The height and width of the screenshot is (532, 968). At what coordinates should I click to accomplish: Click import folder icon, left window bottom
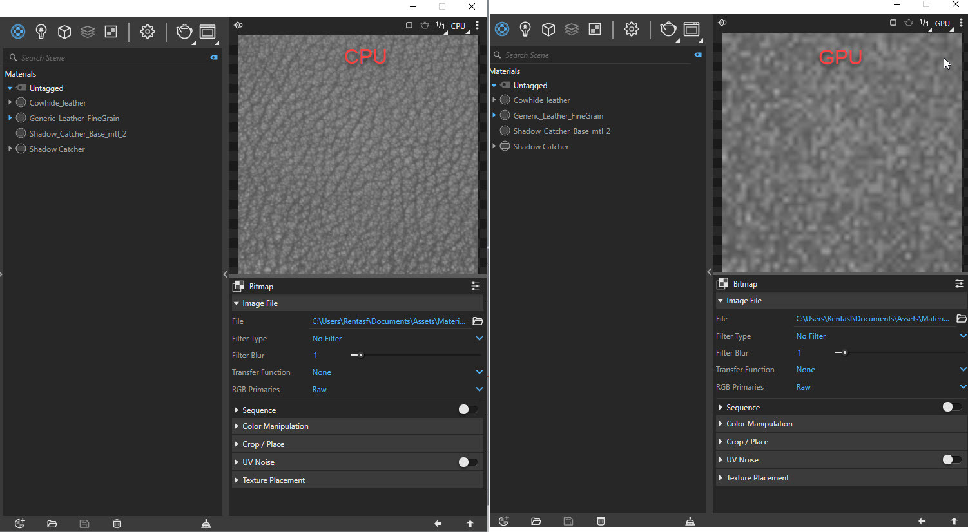tap(52, 524)
